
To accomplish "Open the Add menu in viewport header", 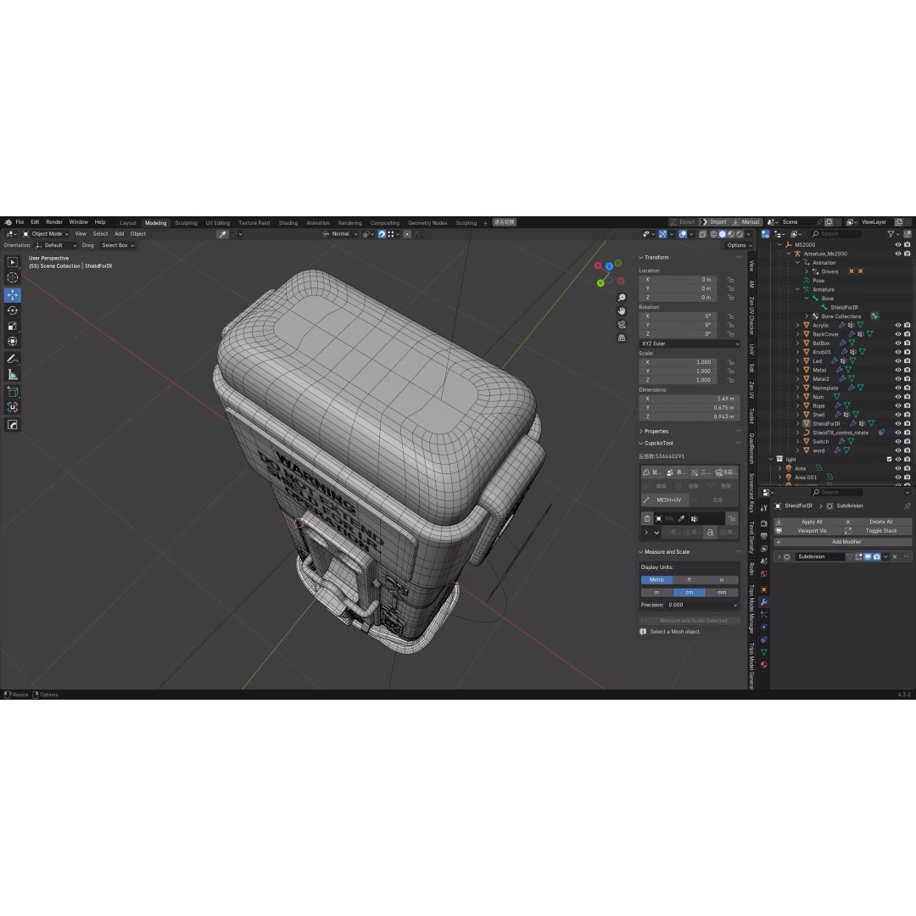I will pos(120,234).
